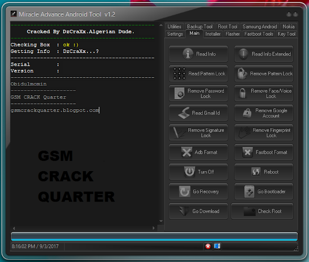Click the Fastboot Format label
Viewport: 309px width, 262px height.
[x=271, y=152]
